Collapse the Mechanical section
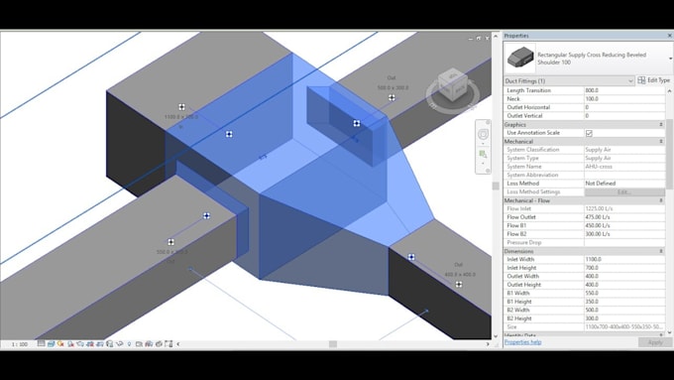This screenshot has height=380, width=674. tap(661, 141)
